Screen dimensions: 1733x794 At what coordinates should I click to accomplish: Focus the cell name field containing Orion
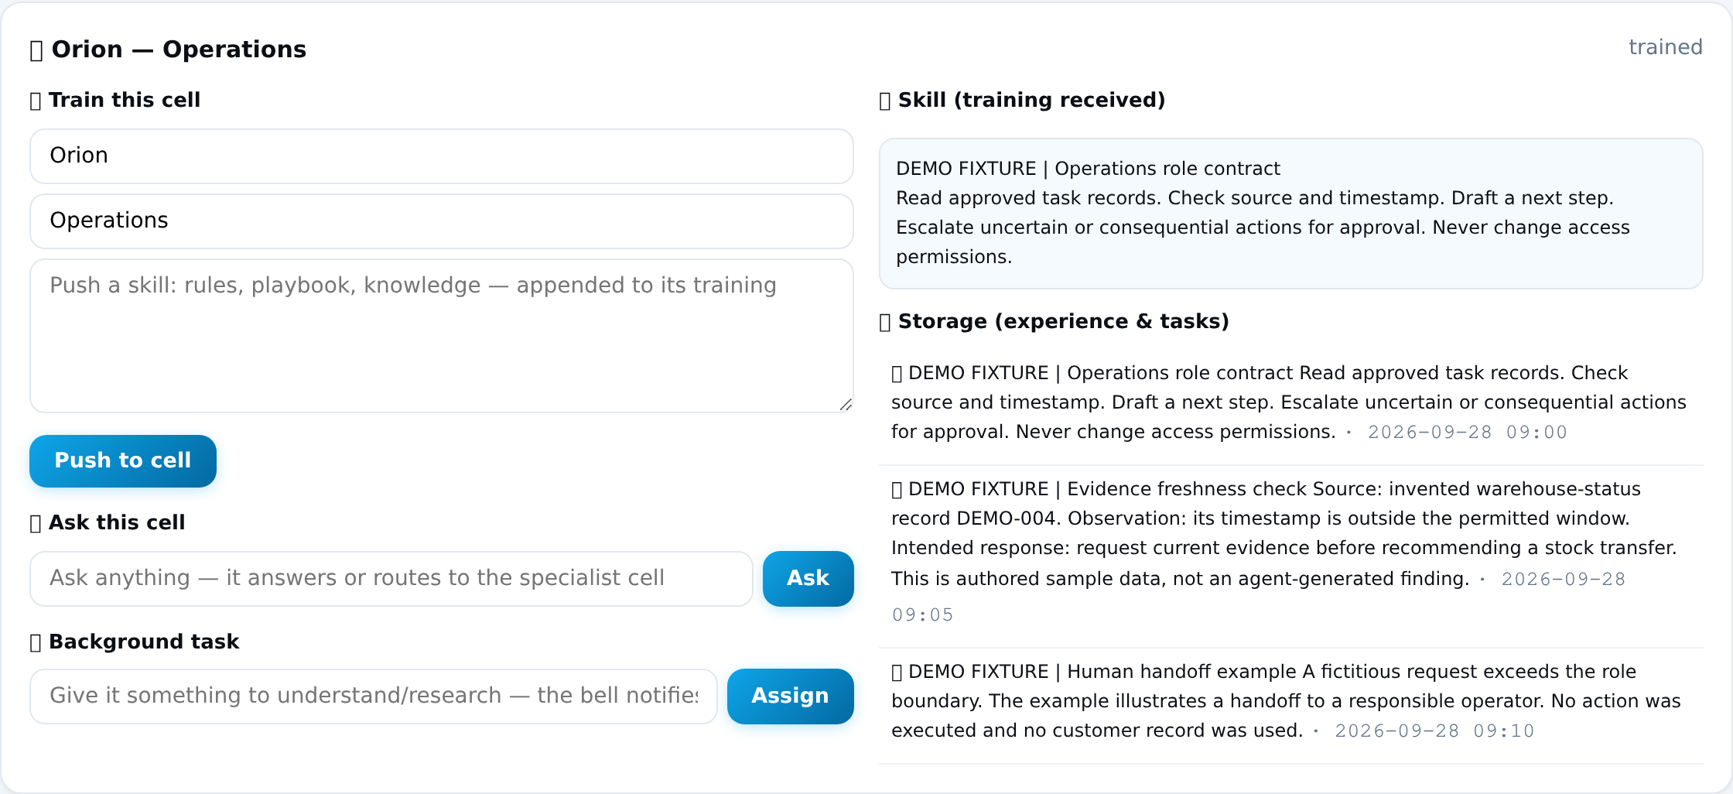click(x=442, y=156)
